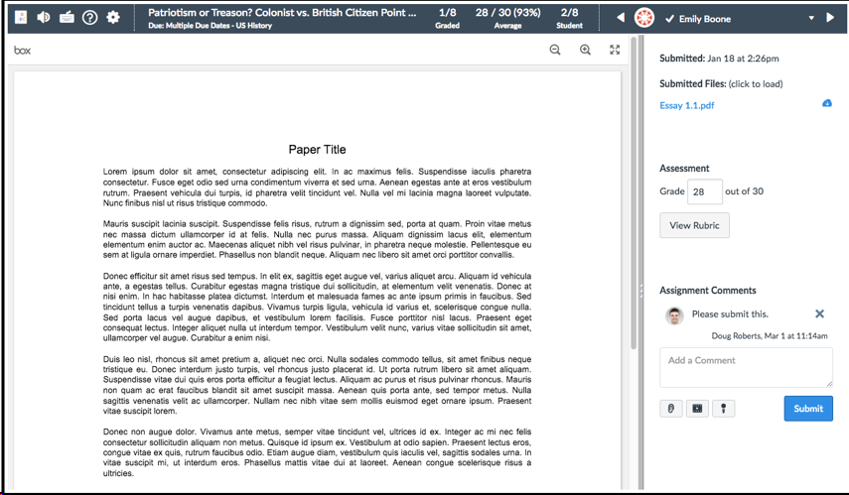The width and height of the screenshot is (849, 495).
Task: Go to previous student arrow
Action: pyautogui.click(x=621, y=18)
